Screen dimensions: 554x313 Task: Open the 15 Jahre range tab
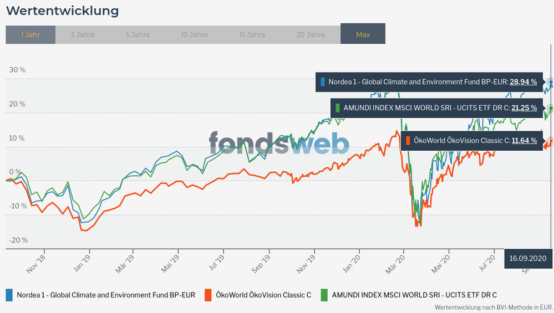[x=252, y=34]
